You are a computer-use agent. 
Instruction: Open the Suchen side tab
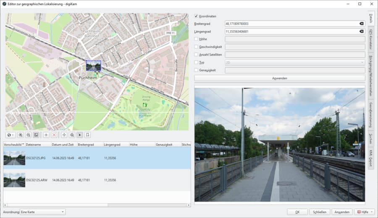(x=371, y=139)
